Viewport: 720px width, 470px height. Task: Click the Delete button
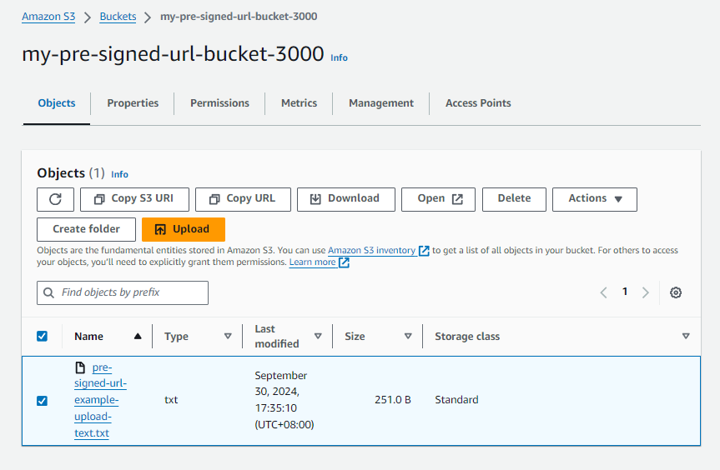(x=514, y=199)
